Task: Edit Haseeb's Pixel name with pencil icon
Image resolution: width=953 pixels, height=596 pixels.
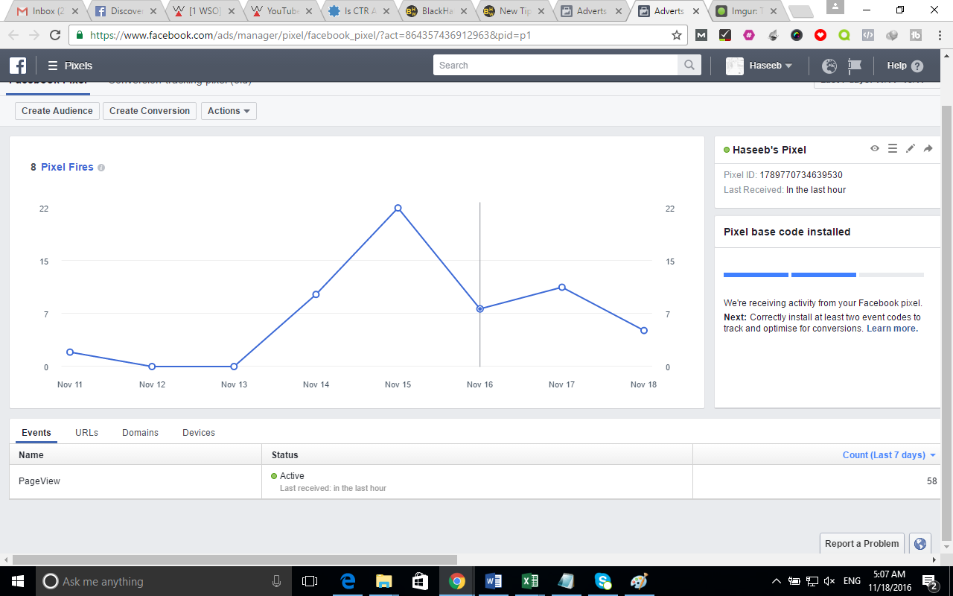Action: [x=910, y=149]
